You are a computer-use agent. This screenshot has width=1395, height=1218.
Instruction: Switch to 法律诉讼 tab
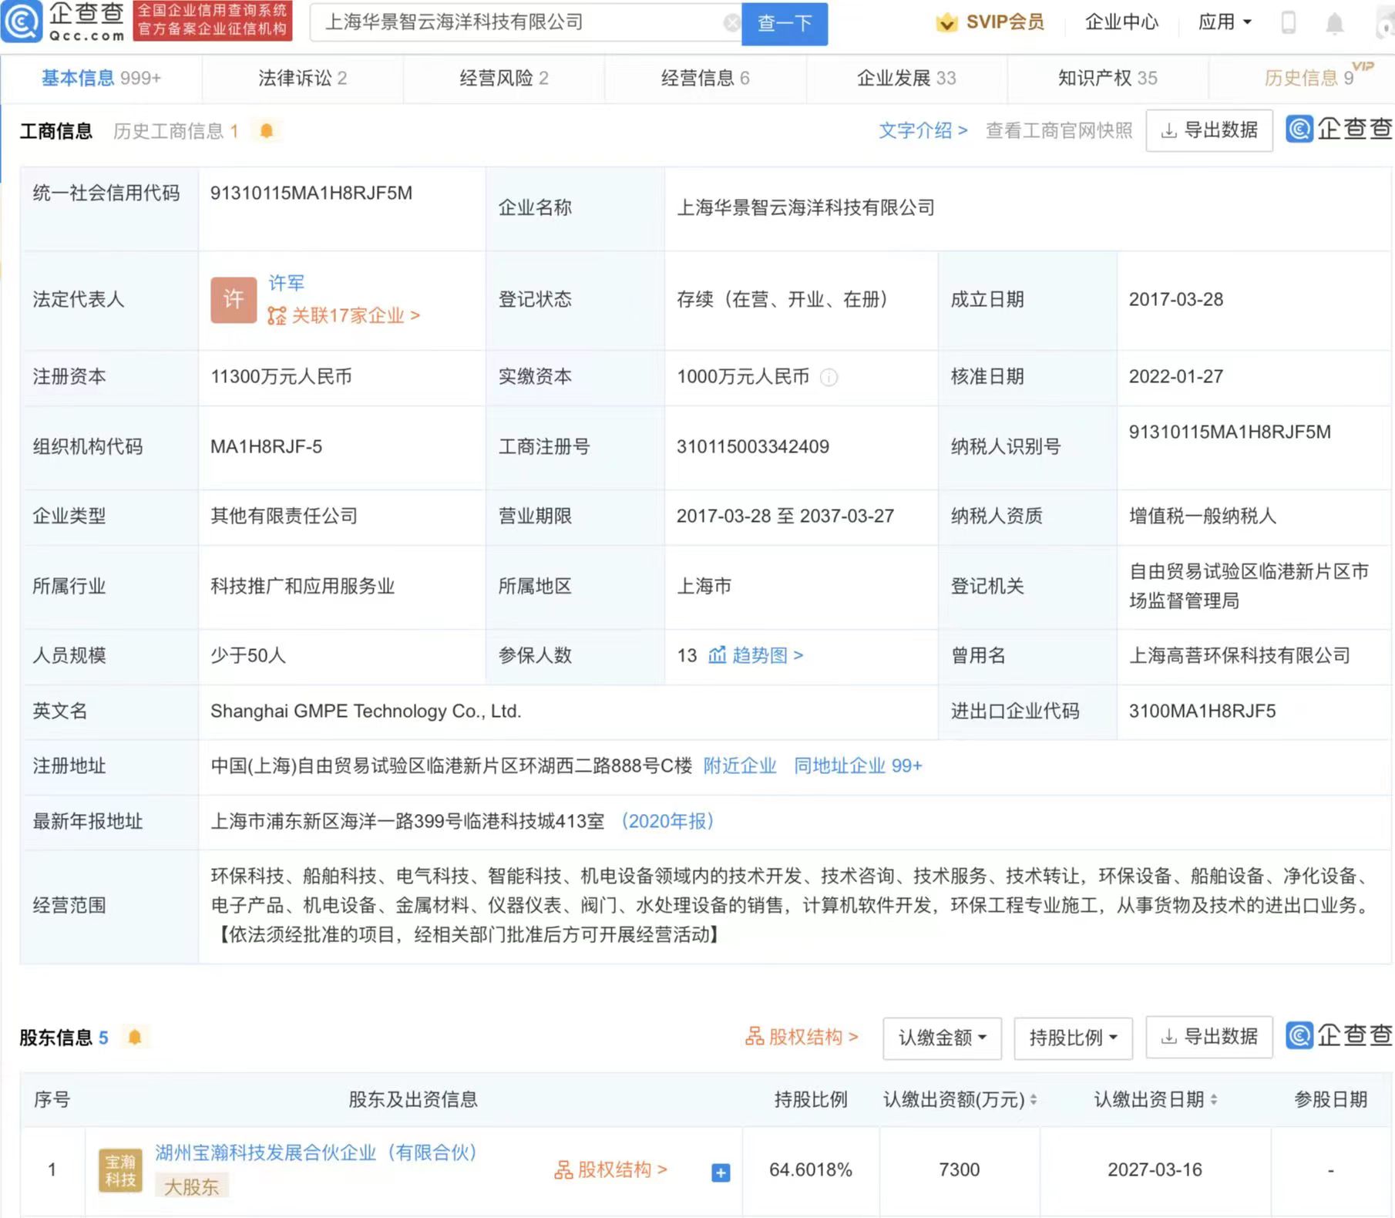tap(302, 78)
